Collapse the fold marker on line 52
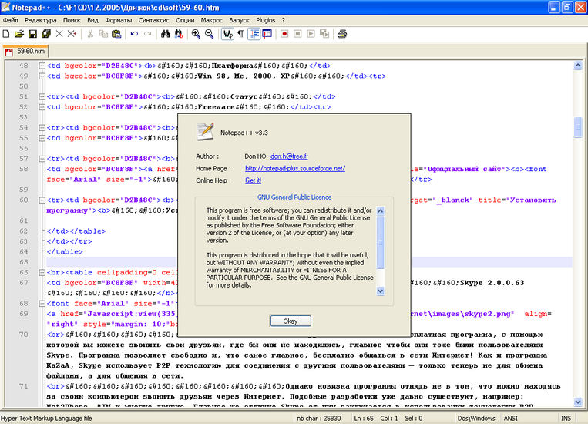588x424 pixels. [x=42, y=107]
